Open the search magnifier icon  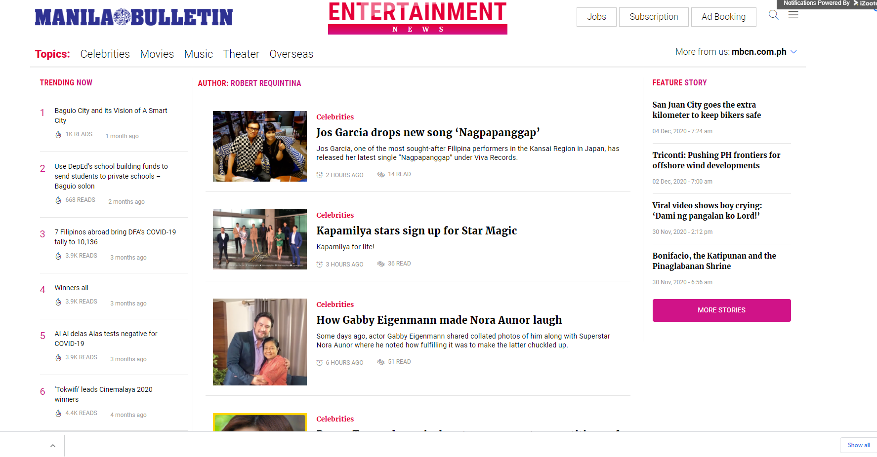[773, 15]
